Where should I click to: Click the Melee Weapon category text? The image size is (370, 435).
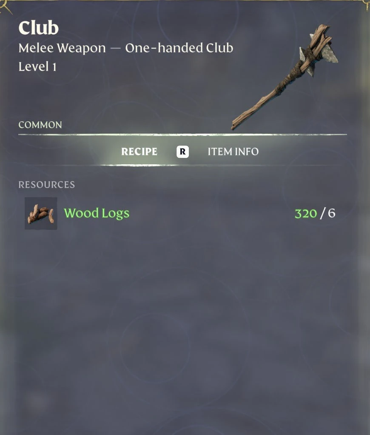[62, 48]
